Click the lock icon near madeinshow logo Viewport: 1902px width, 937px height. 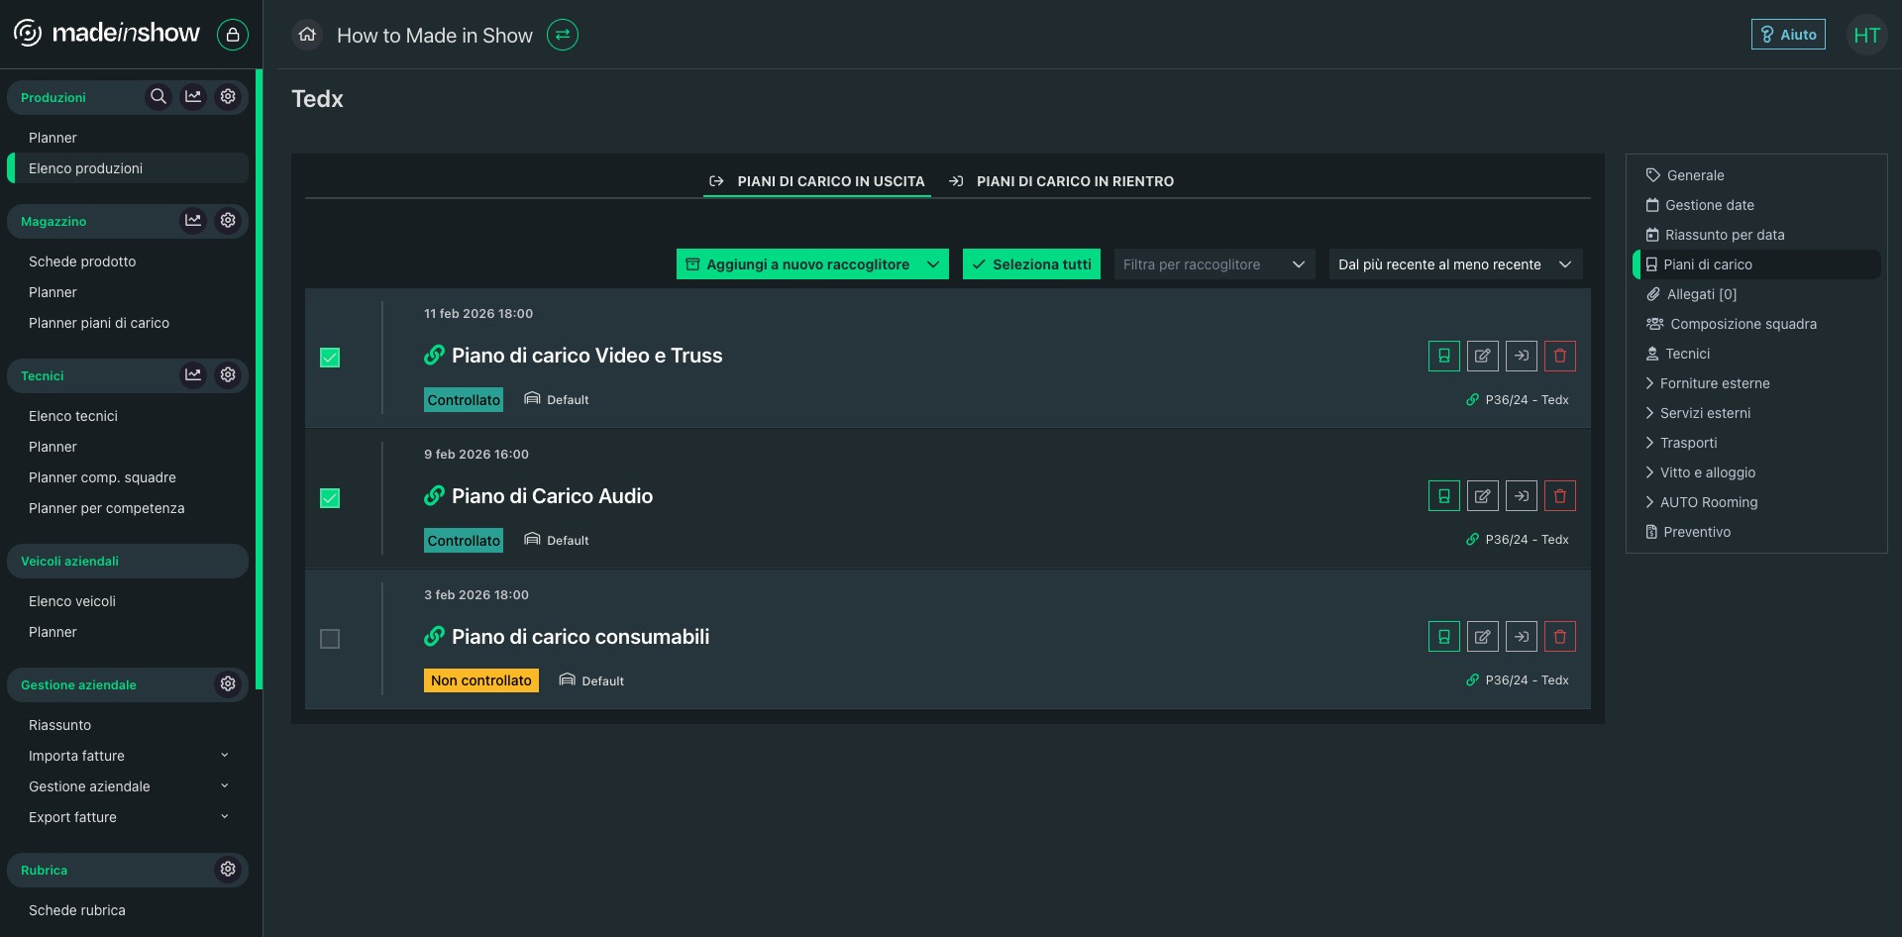(x=233, y=35)
